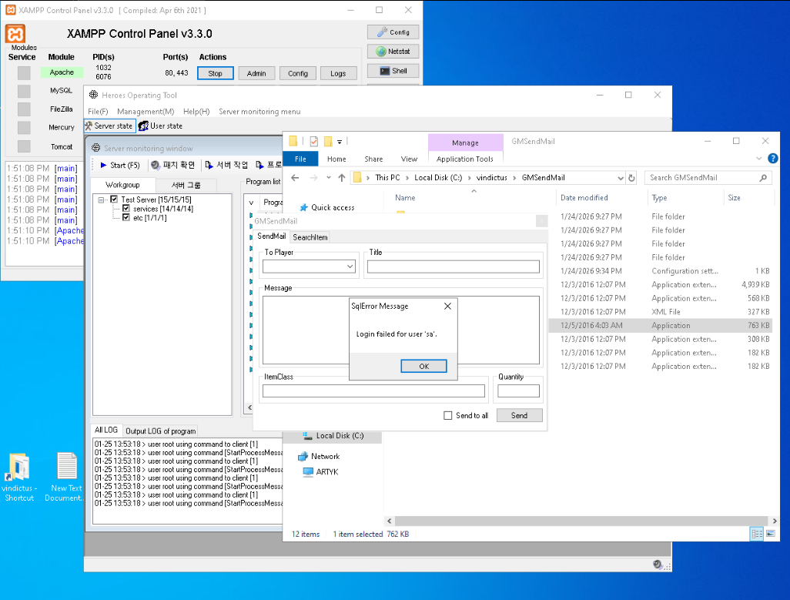
Task: Go back in File Explorer
Action: 295,178
